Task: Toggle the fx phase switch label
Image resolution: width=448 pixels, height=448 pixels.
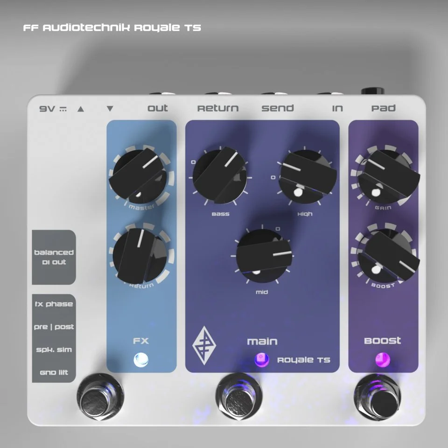Action: [x=54, y=304]
